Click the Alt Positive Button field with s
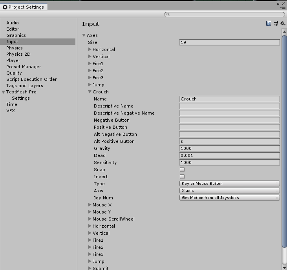 [230, 141]
